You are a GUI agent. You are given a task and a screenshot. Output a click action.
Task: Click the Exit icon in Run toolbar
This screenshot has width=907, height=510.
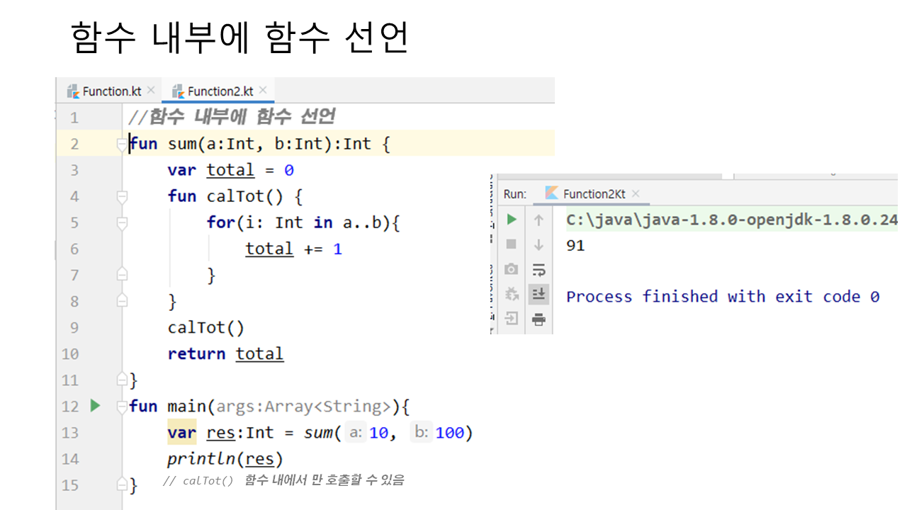point(511,319)
